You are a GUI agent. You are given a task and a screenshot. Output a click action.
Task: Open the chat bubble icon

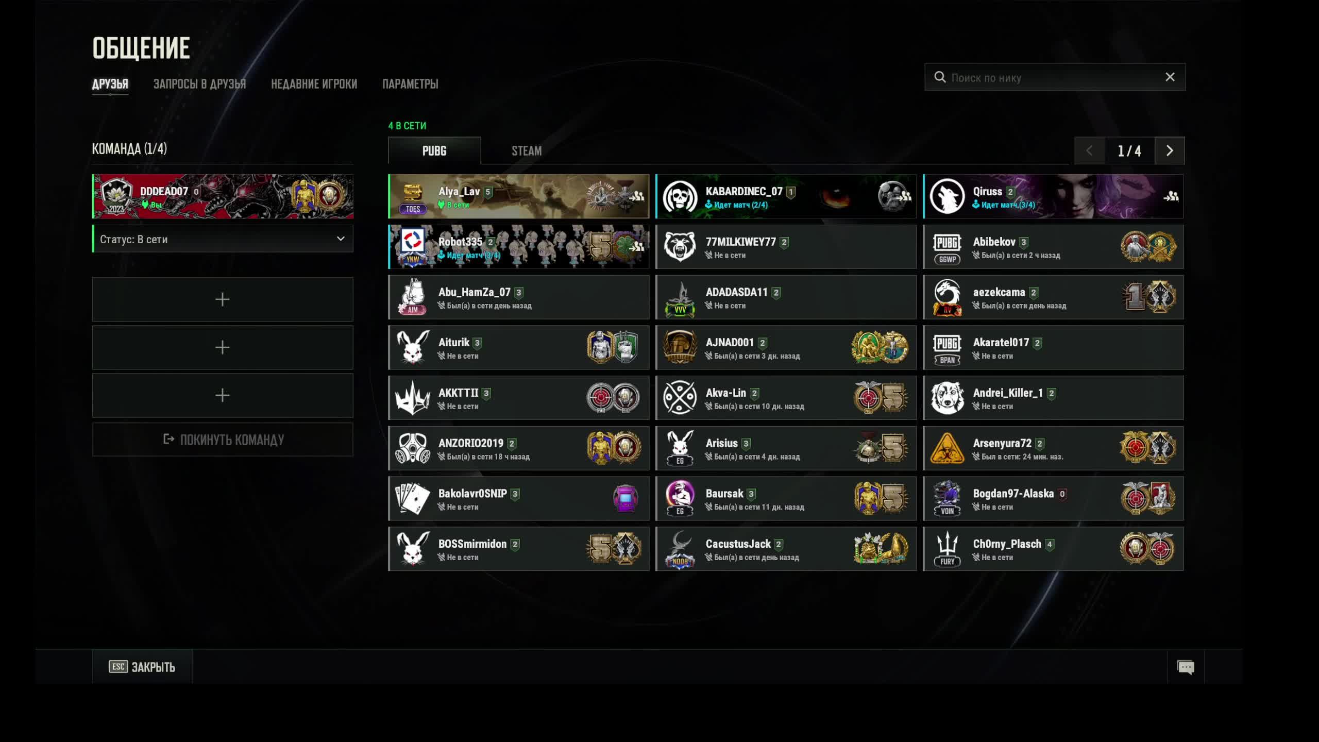click(1185, 667)
